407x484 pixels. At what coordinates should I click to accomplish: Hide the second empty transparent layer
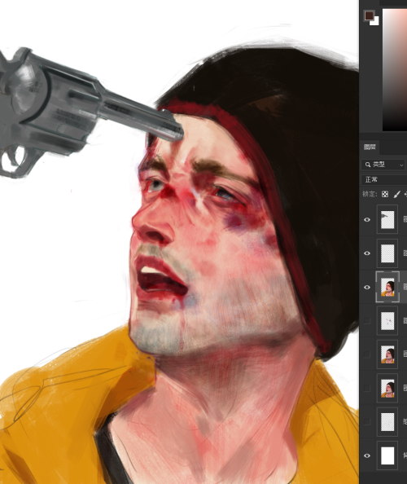[x=367, y=253]
